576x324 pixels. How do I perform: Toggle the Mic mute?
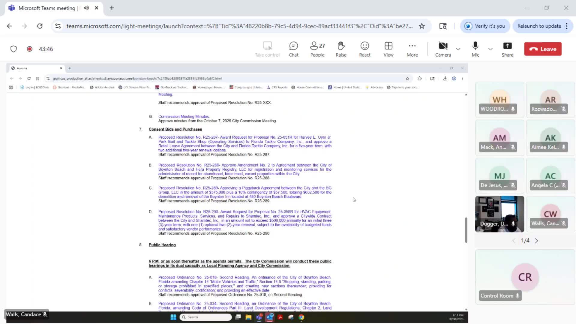[475, 49]
